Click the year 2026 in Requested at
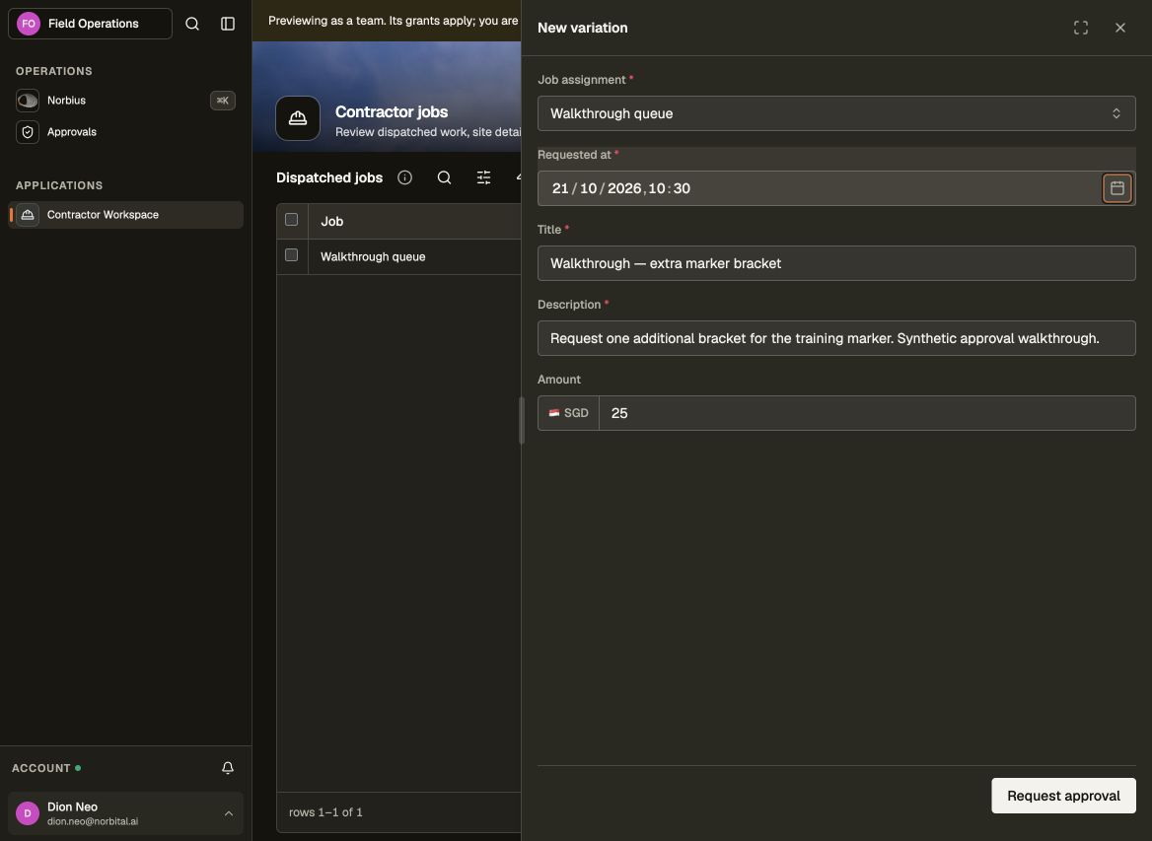 pos(624,188)
